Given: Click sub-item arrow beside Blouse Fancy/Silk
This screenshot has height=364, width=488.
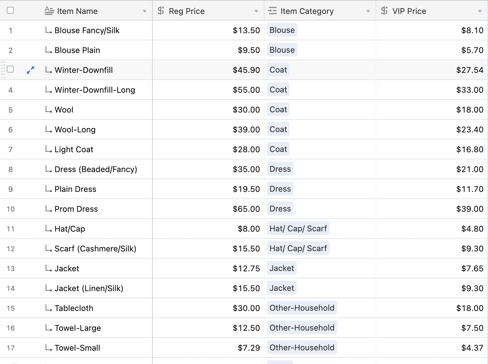Looking at the screenshot, I should (x=48, y=30).
